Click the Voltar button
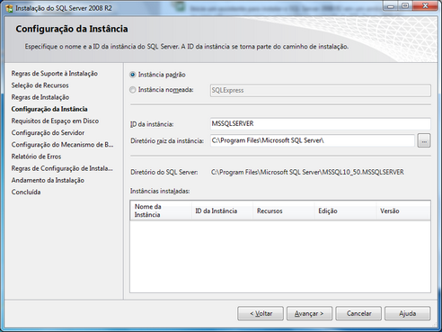442x332 pixels. [261, 313]
